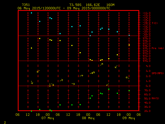Click the 09 May date label
This screenshot has width=165, height=124.
(128, 118)
